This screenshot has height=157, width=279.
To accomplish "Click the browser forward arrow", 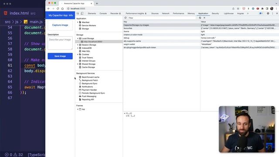I will pyautogui.click(x=53, y=9).
